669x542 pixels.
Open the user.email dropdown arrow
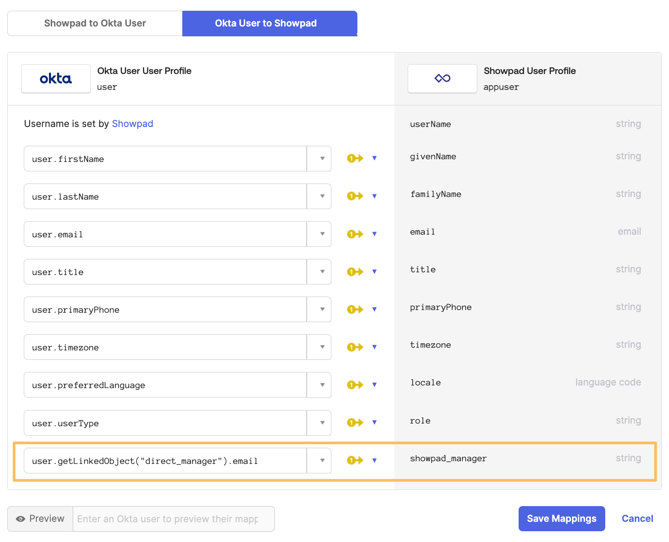[319, 234]
